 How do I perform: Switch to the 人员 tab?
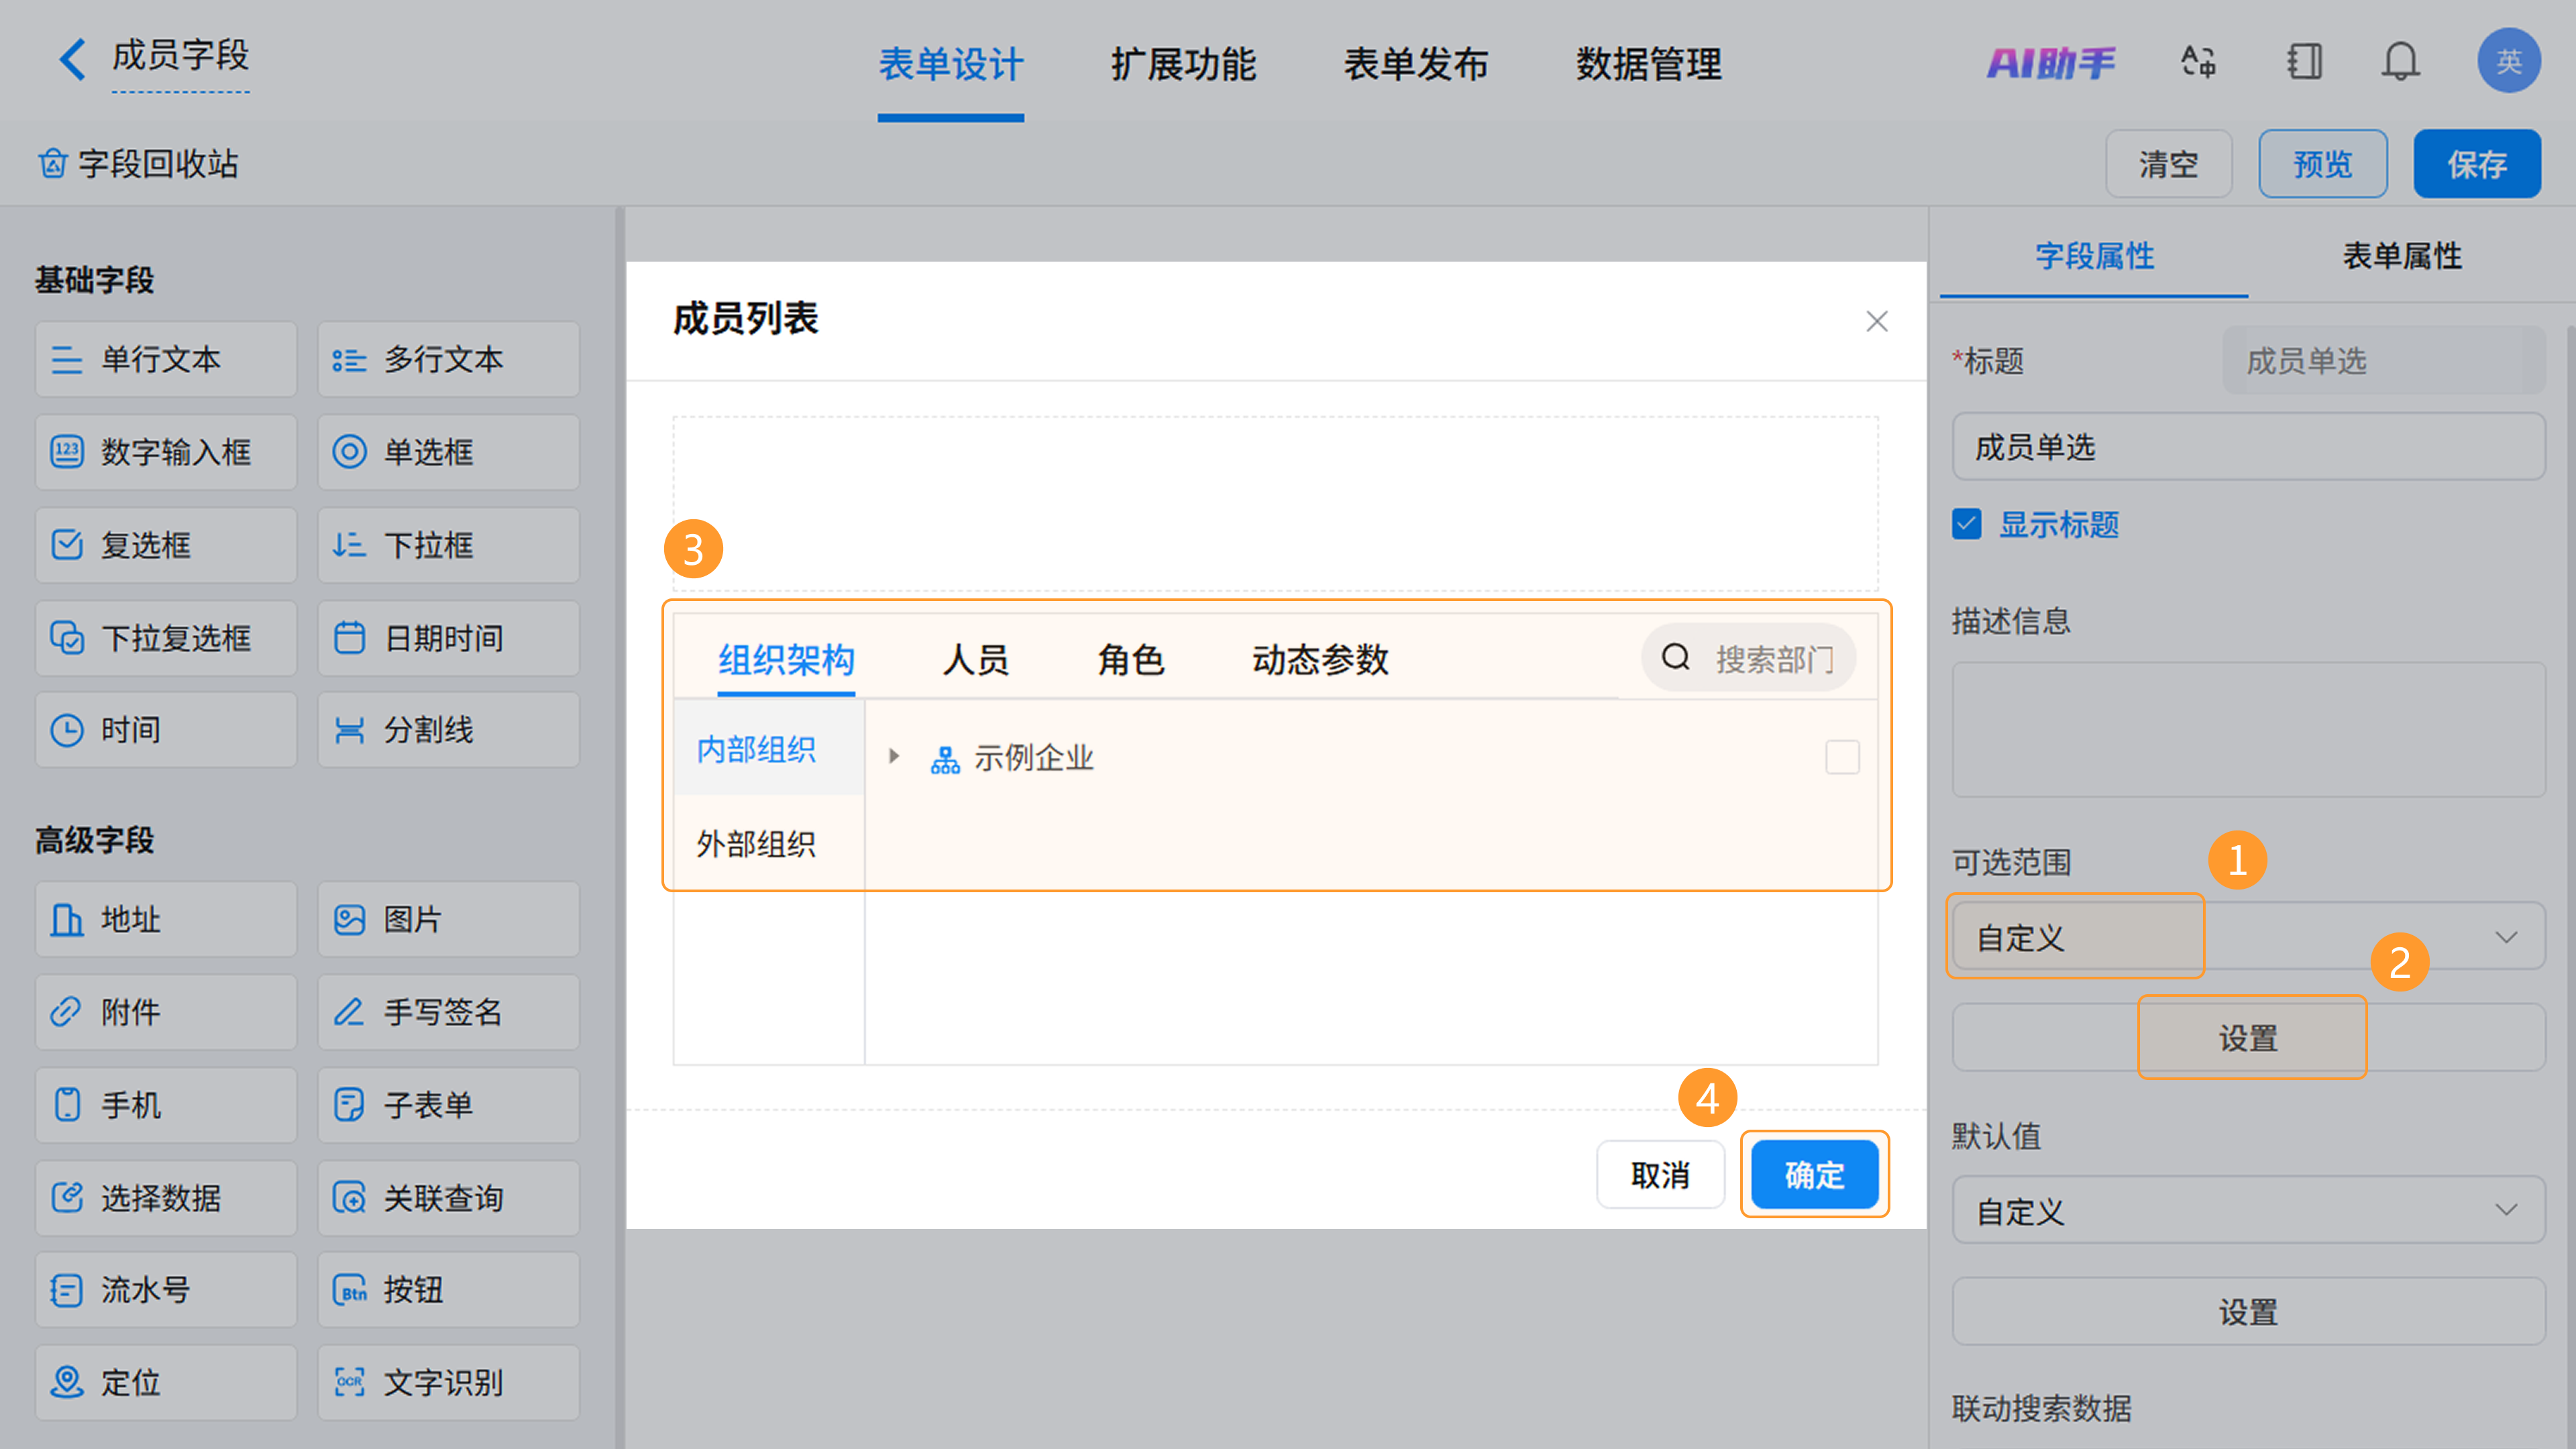pos(975,660)
